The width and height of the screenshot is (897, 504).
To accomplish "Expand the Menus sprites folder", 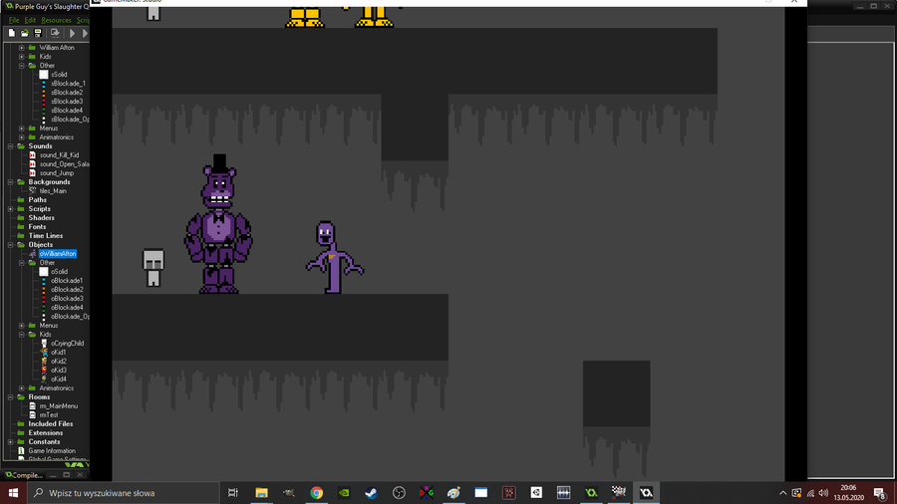I will pyautogui.click(x=22, y=128).
